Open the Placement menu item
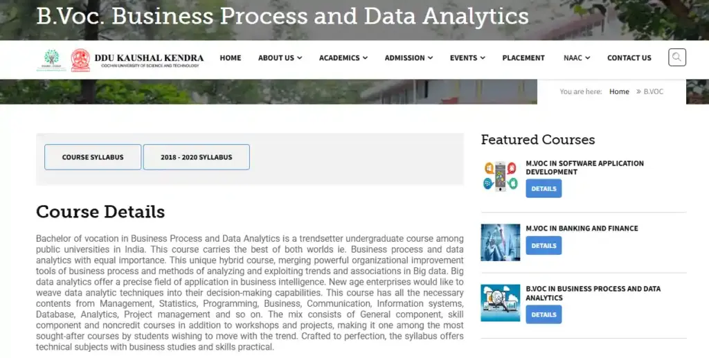Image resolution: width=709 pixels, height=358 pixels. (x=523, y=58)
